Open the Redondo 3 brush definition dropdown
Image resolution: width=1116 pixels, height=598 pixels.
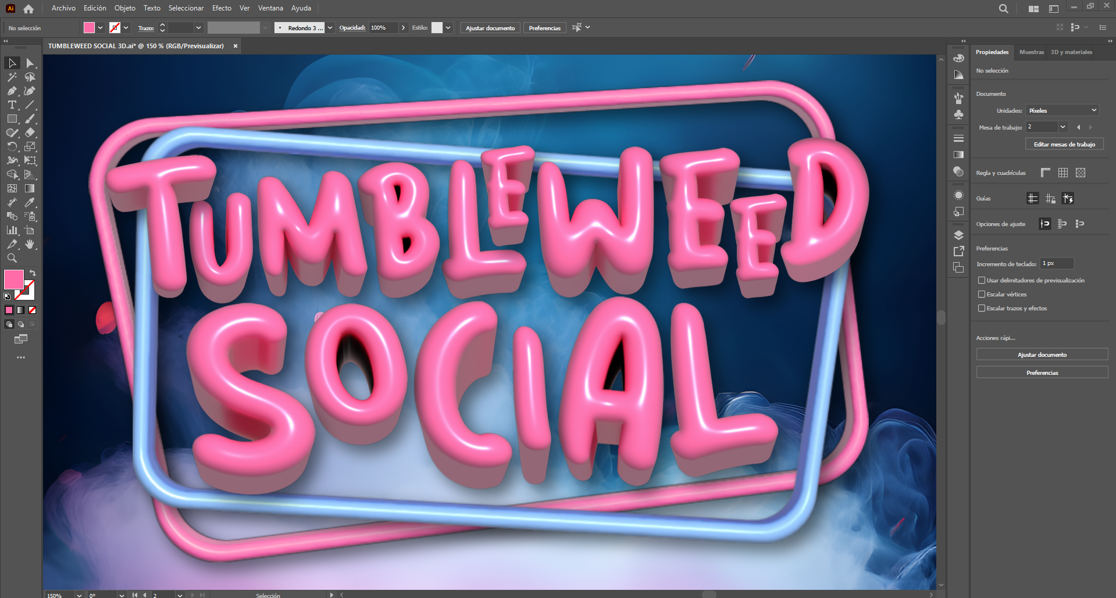click(330, 27)
